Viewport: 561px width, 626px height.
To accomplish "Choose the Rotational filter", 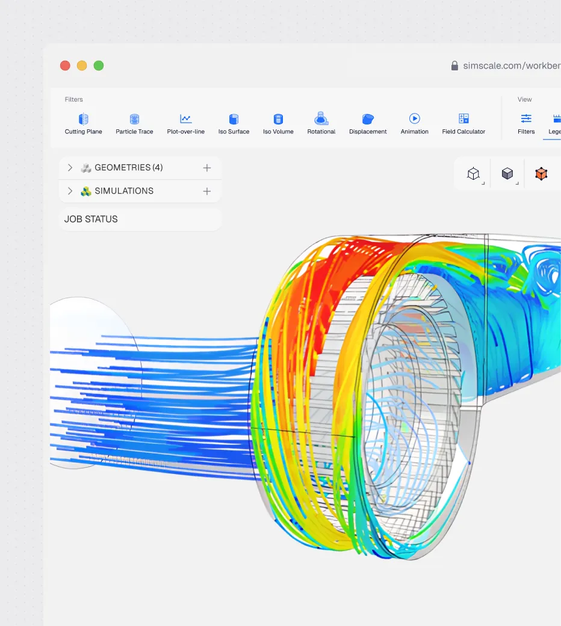I will pos(321,124).
